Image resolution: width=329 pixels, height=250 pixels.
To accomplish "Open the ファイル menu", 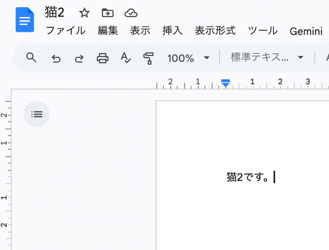I will (66, 31).
